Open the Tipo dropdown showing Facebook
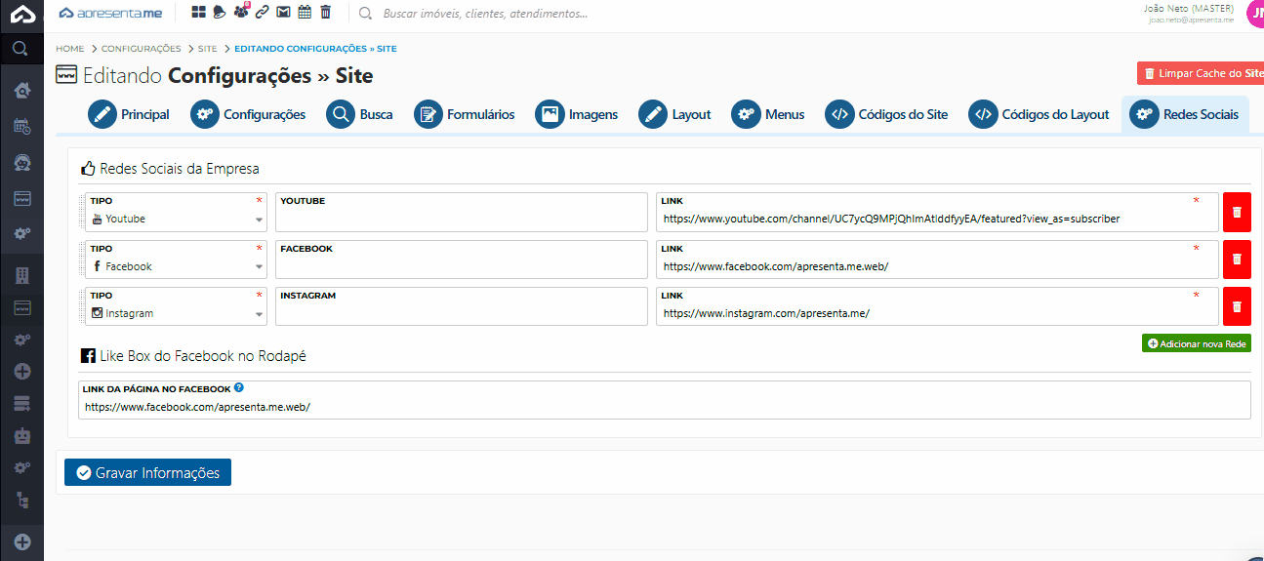The image size is (1264, 561). [177, 266]
